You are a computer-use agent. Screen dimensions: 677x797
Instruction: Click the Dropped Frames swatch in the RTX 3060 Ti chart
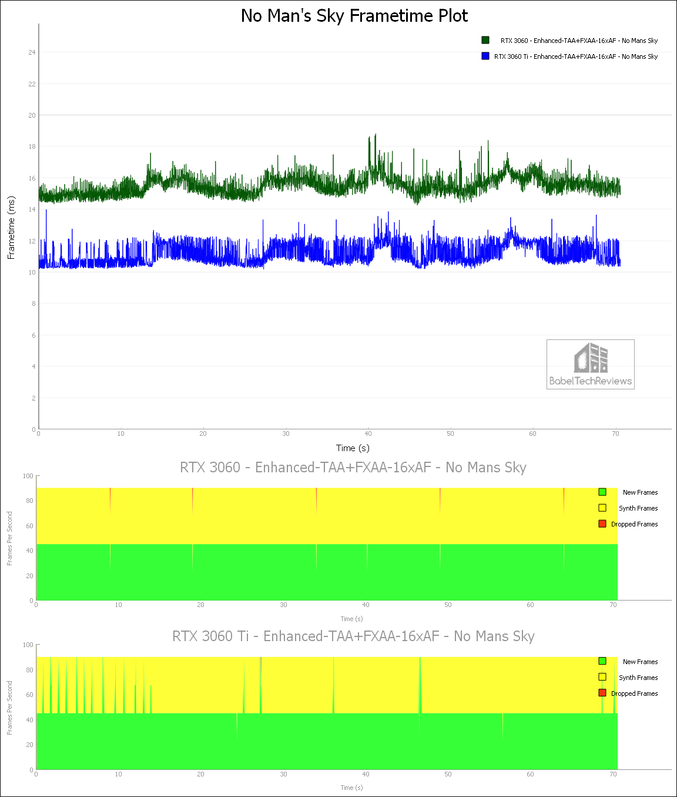coord(602,693)
